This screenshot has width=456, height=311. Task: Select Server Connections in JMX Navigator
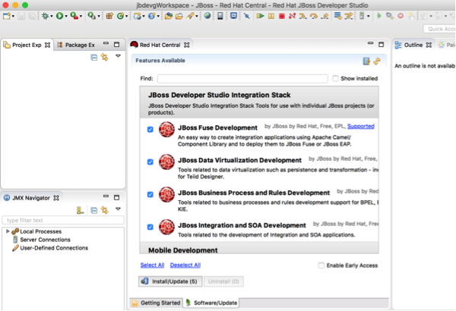click(x=45, y=240)
